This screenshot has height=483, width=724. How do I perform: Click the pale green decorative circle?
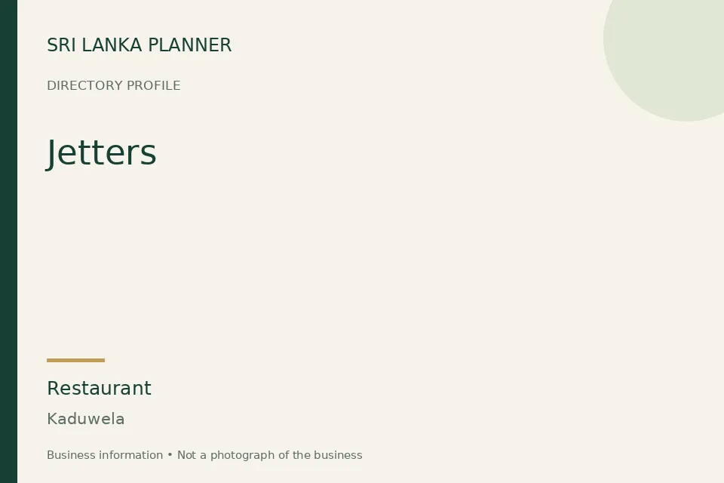[x=670, y=51]
